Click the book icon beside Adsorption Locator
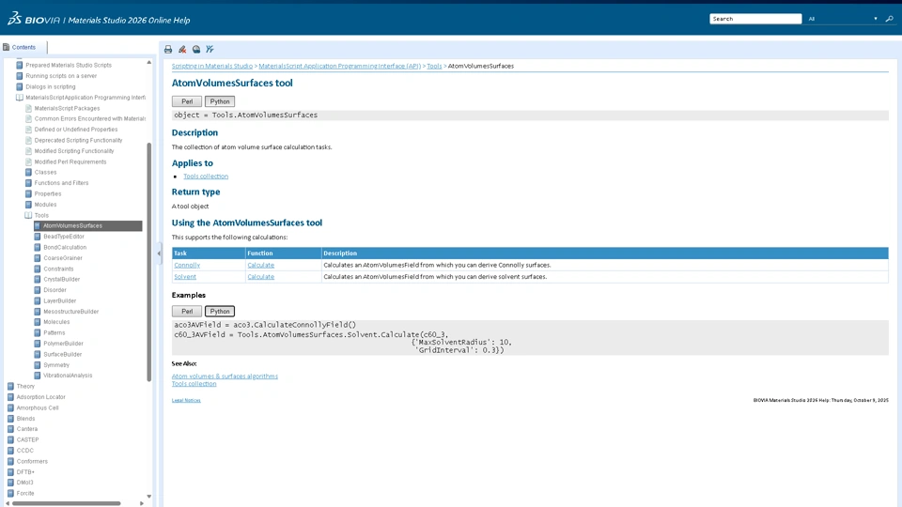Screen dimensions: 902x507 pyautogui.click(x=10, y=397)
